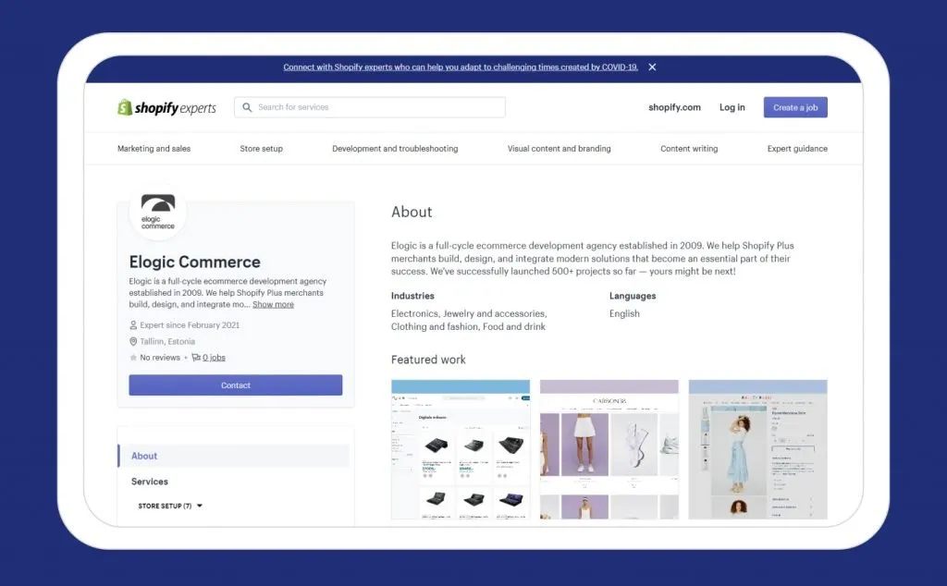Switch to the About section tab
Viewport: 947px width, 586px height.
(144, 455)
